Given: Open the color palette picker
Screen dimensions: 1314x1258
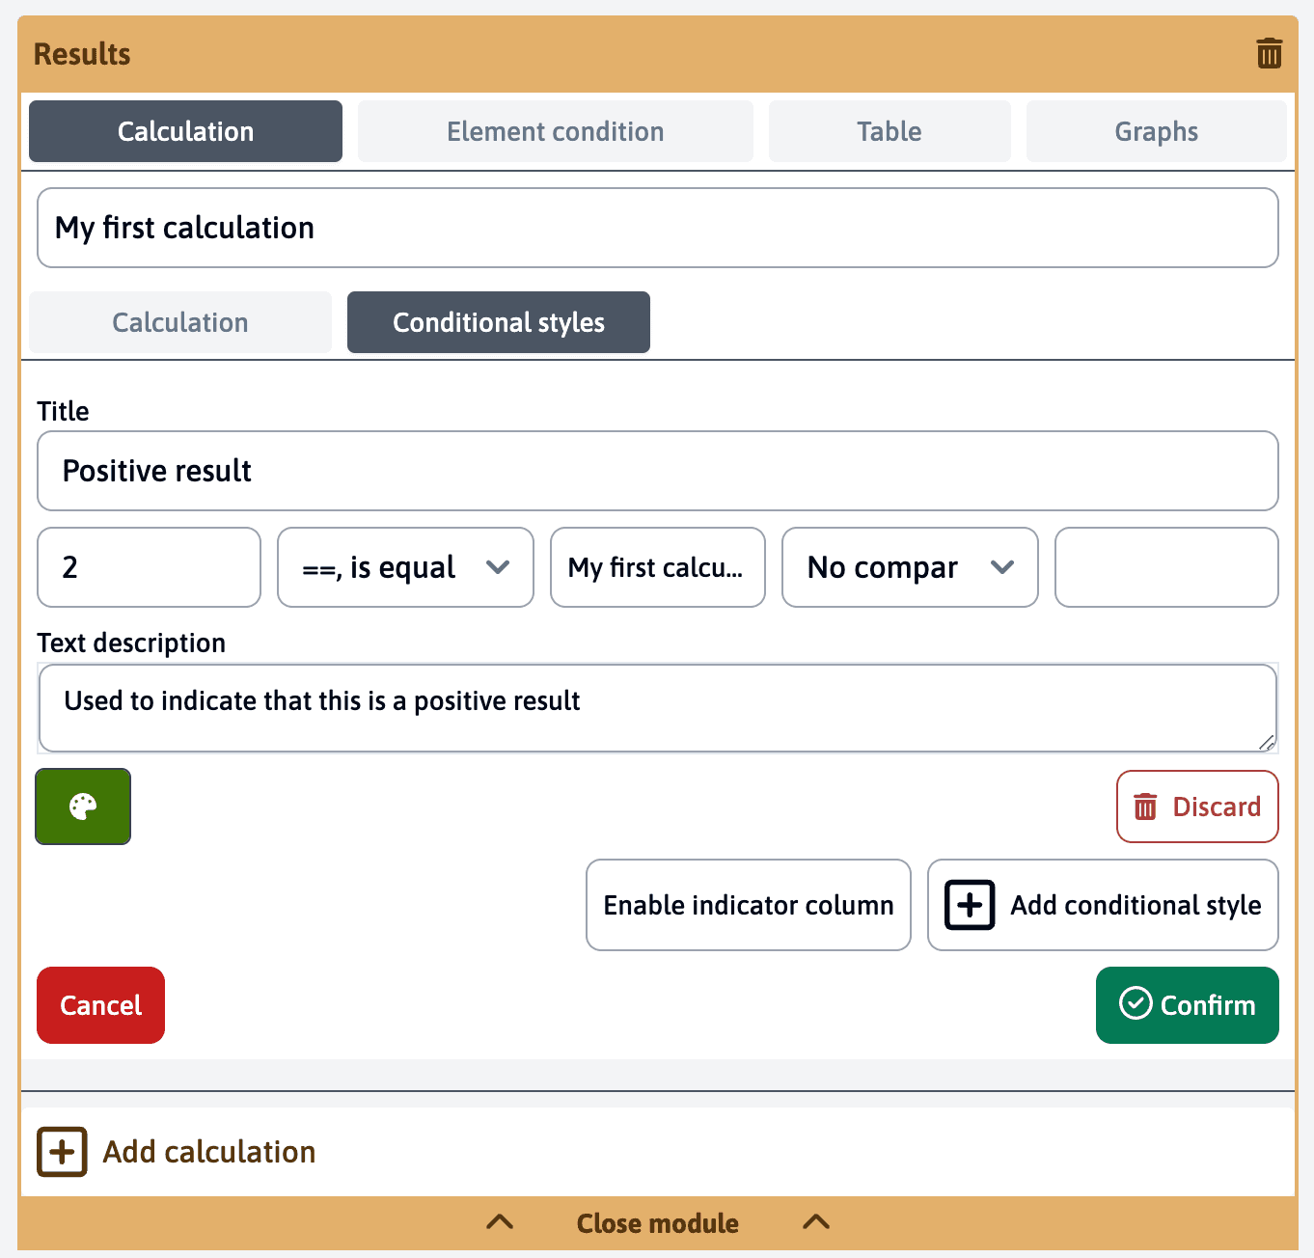Looking at the screenshot, I should pos(83,807).
